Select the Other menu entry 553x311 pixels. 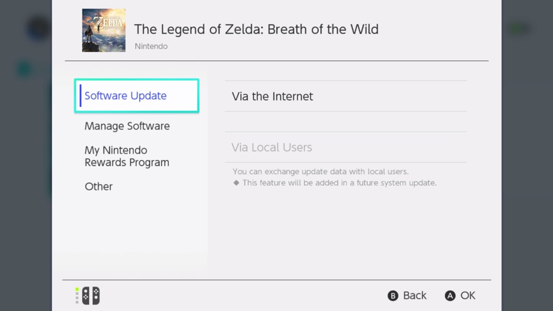click(99, 187)
